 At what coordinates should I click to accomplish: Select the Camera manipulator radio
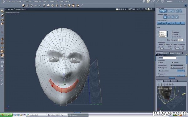pyautogui.click(x=171, y=45)
